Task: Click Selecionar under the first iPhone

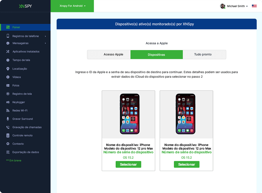Action: pyautogui.click(x=128, y=164)
